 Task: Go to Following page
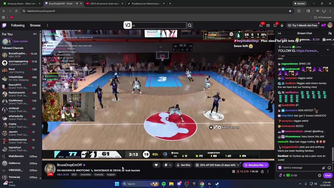(18, 25)
